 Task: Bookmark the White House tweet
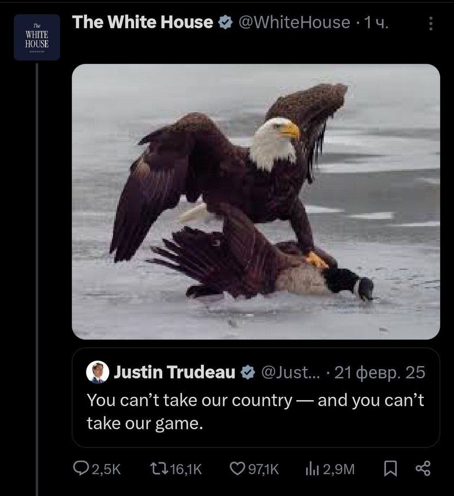coord(390,469)
